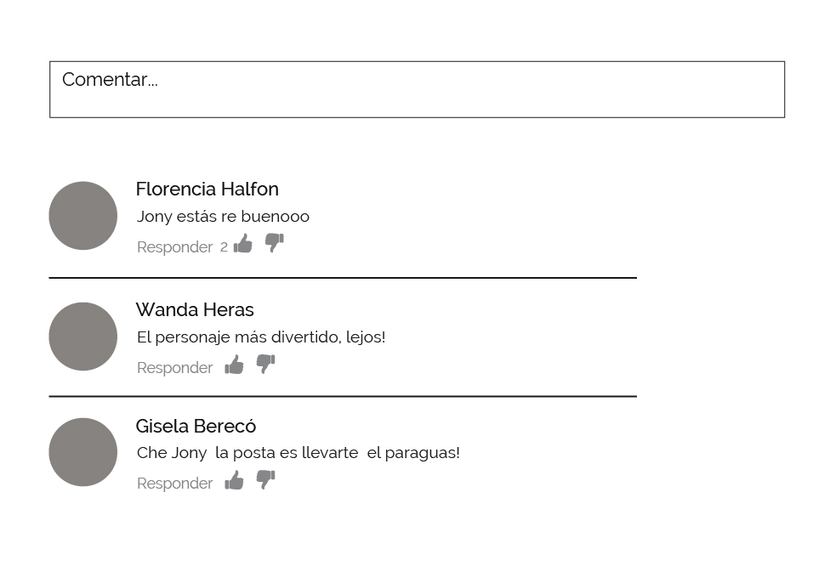
Task: Like Florencia Halfon's comment
Action: [243, 244]
